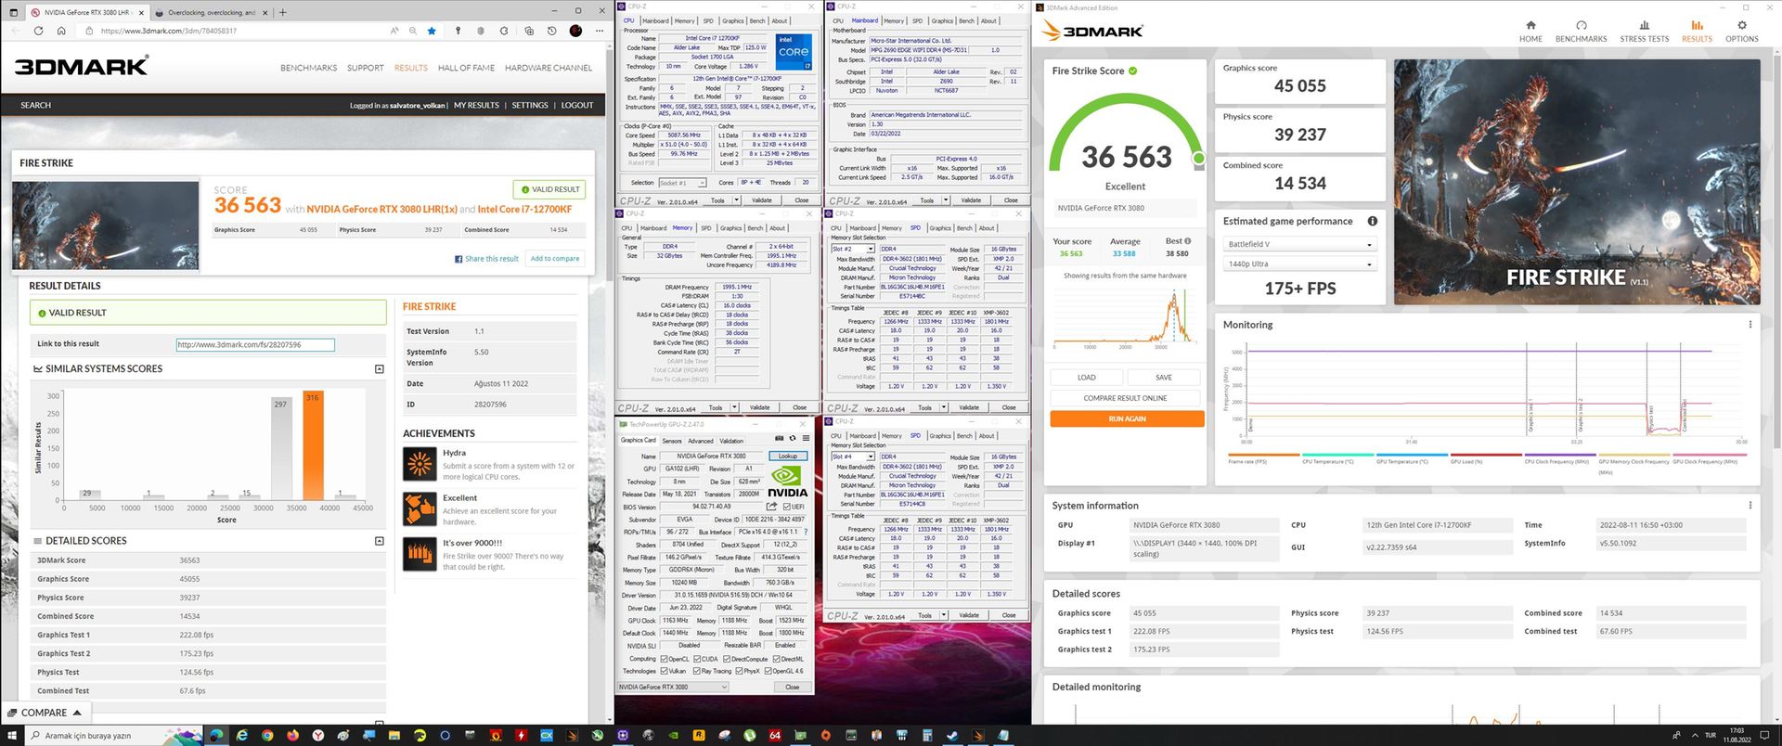1782x746 pixels.
Task: Click Excellent achievement icon
Action: [420, 508]
